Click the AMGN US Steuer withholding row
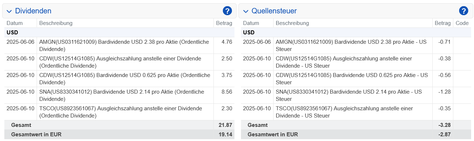The height and width of the screenshot is (141, 474). click(x=356, y=45)
